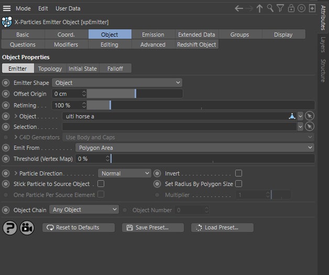Open the Layers side panel tab
329x275 pixels.
tap(323, 45)
